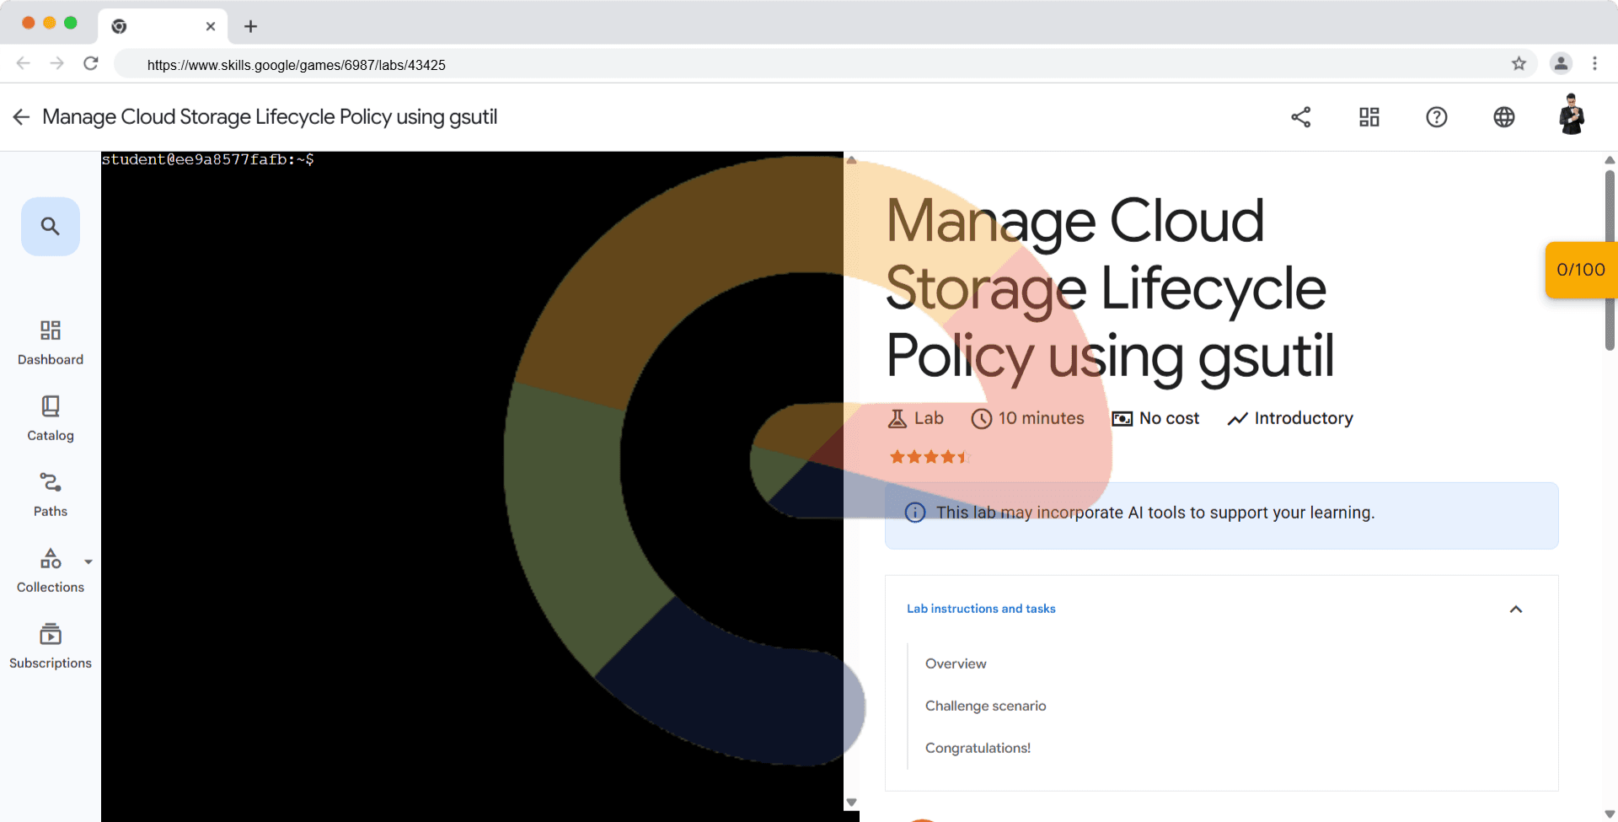The height and width of the screenshot is (822, 1618).
Task: Click the URL address bar
Action: [x=758, y=65]
